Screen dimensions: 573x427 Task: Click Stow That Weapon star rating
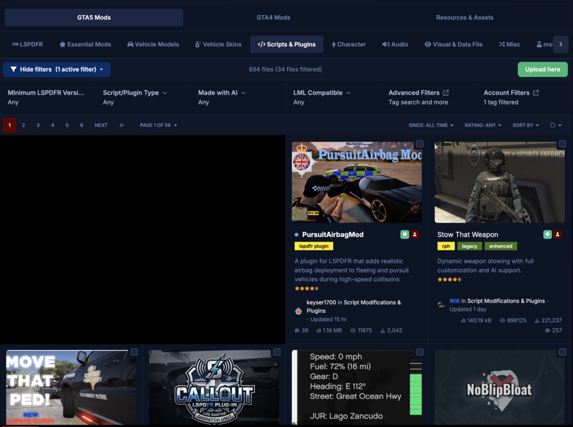(x=449, y=280)
